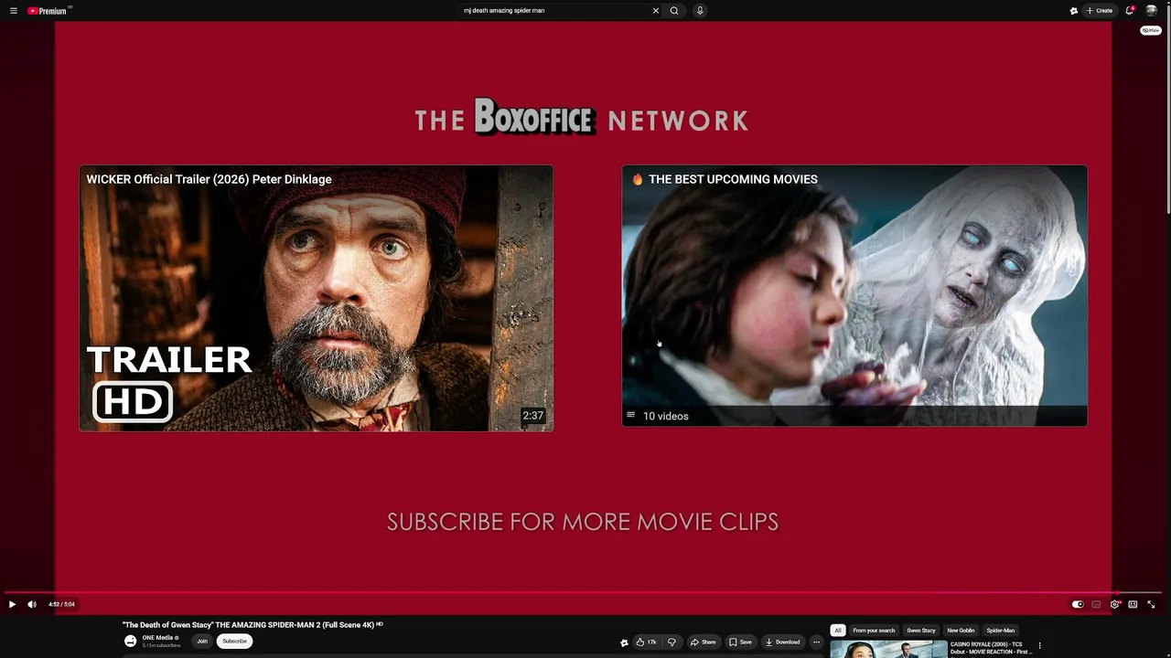
Task: Go to YouTube Premium home logo
Action: [x=48, y=11]
